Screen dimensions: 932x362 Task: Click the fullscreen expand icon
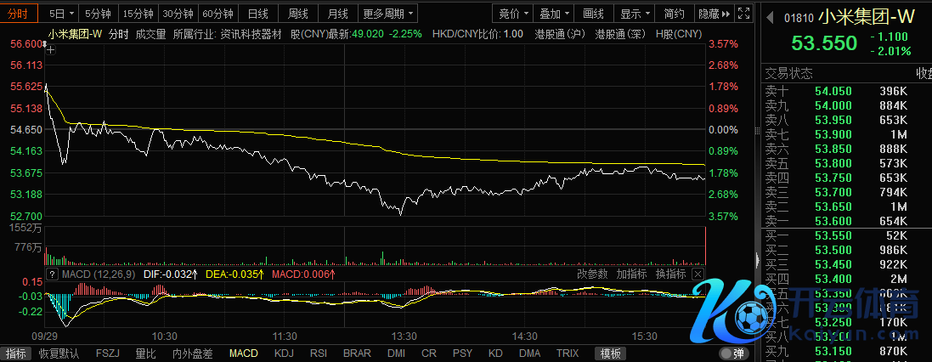click(x=743, y=14)
